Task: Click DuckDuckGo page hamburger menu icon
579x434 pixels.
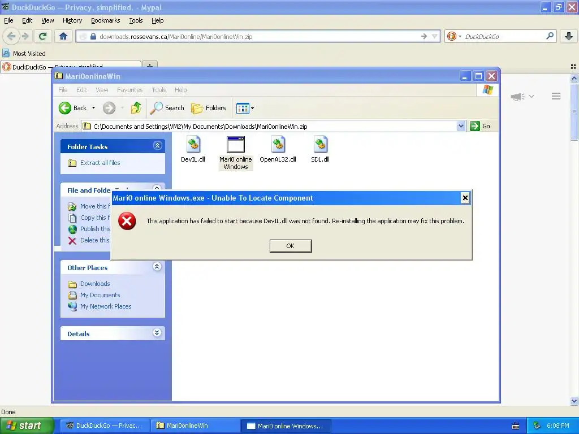Action: pos(556,96)
